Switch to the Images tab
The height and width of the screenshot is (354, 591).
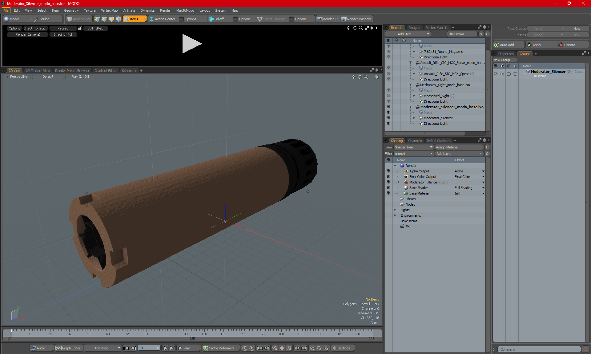pyautogui.click(x=414, y=28)
